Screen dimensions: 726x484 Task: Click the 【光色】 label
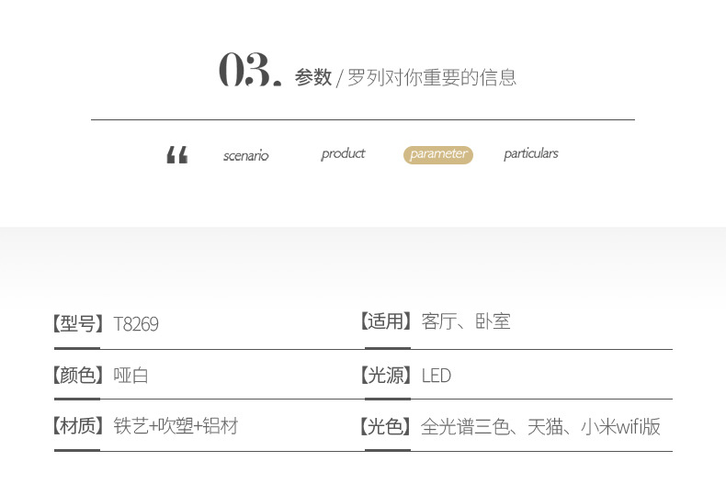[386, 426]
